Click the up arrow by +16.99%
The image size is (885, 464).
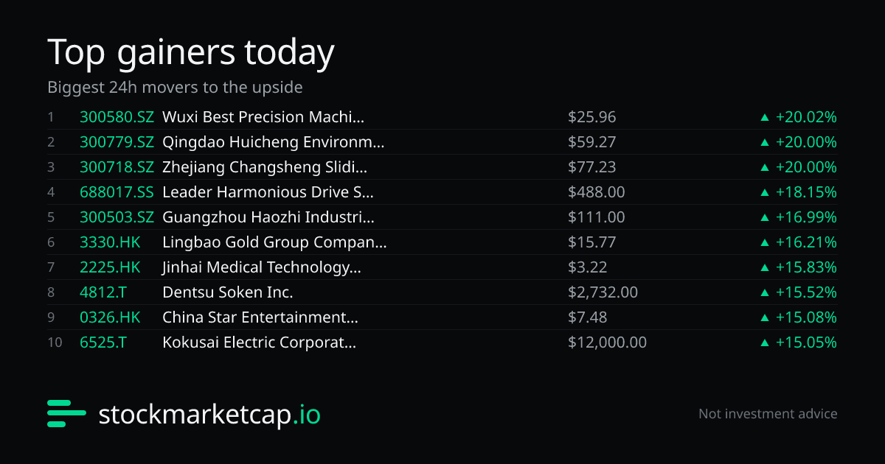click(765, 217)
